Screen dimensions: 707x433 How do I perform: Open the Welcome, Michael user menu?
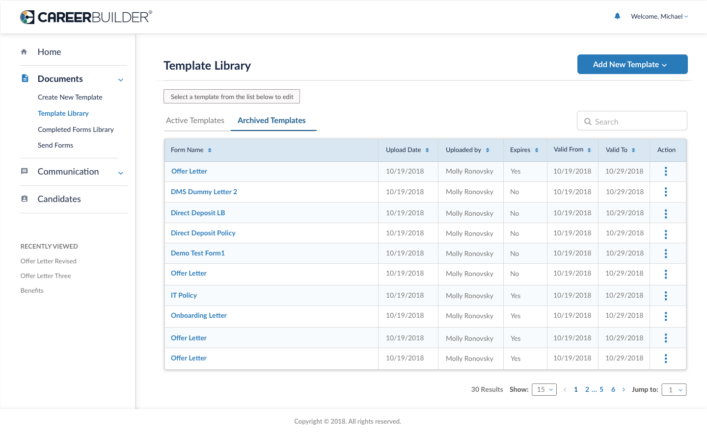coord(659,16)
